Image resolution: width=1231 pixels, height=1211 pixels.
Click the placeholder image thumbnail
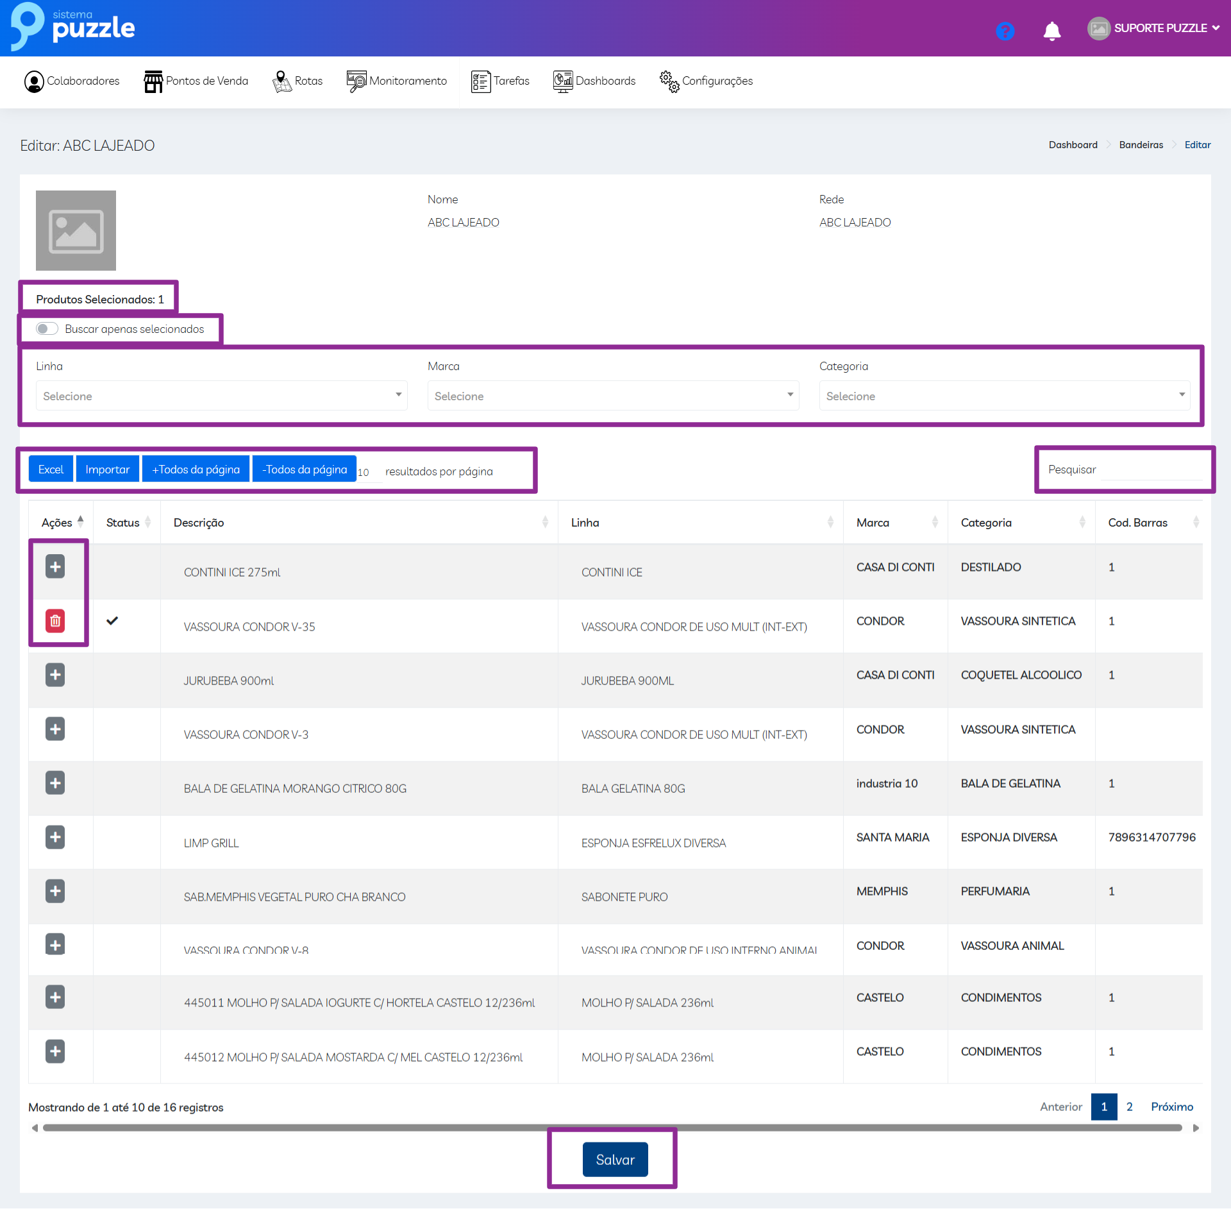(76, 230)
